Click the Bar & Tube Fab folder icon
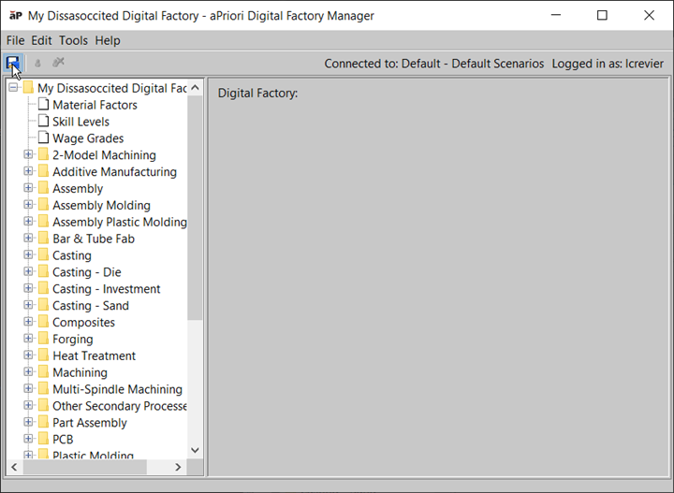 [43, 238]
